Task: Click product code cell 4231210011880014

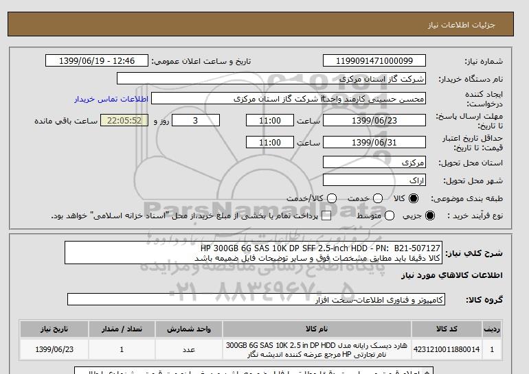Action: 447,350
